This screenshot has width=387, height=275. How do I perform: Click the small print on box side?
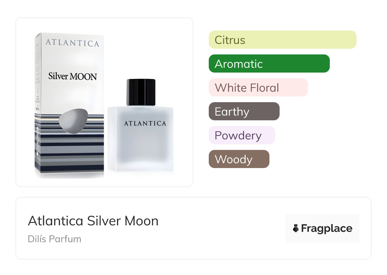click(x=38, y=95)
